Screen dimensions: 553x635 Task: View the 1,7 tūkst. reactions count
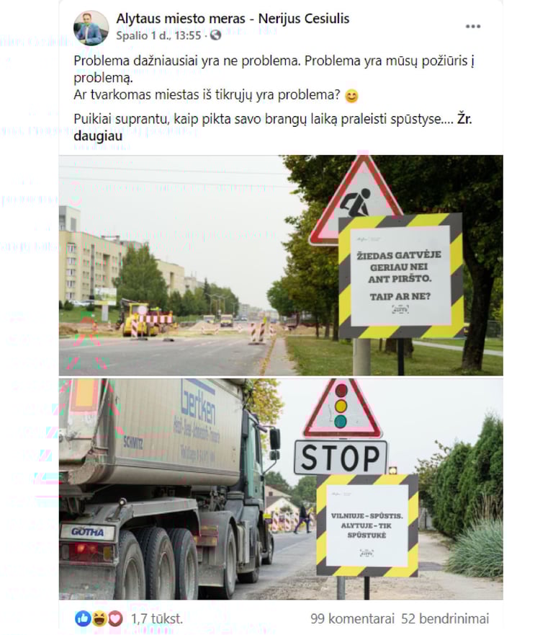[157, 619]
